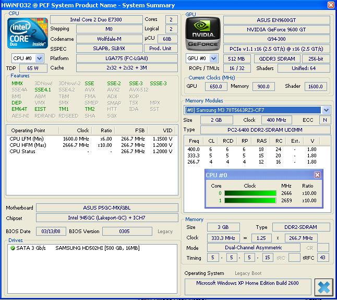Click Core 0 clock progress bar

coord(250,193)
